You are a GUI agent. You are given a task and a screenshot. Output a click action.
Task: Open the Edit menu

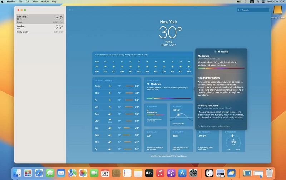(x=28, y=1)
